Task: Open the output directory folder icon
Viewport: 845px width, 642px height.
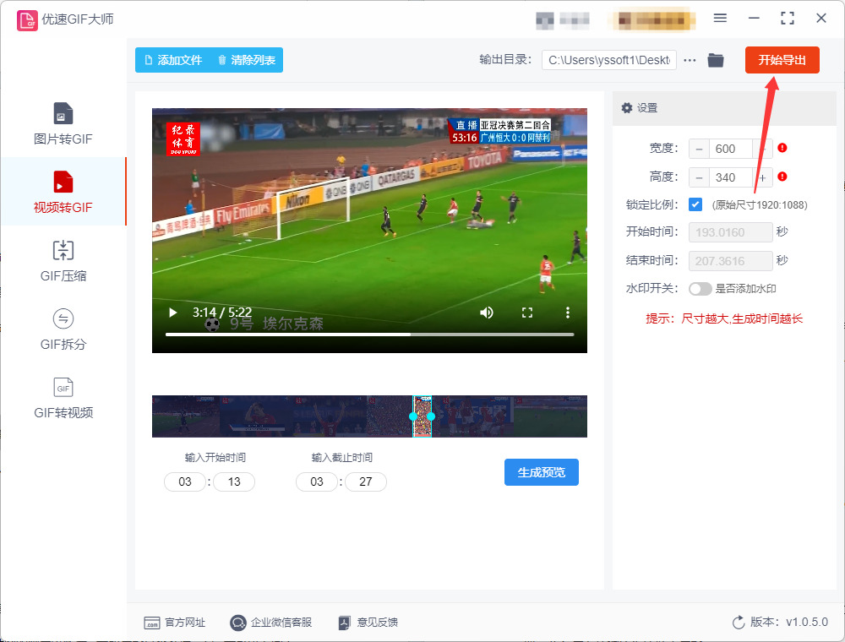Action: pos(715,60)
